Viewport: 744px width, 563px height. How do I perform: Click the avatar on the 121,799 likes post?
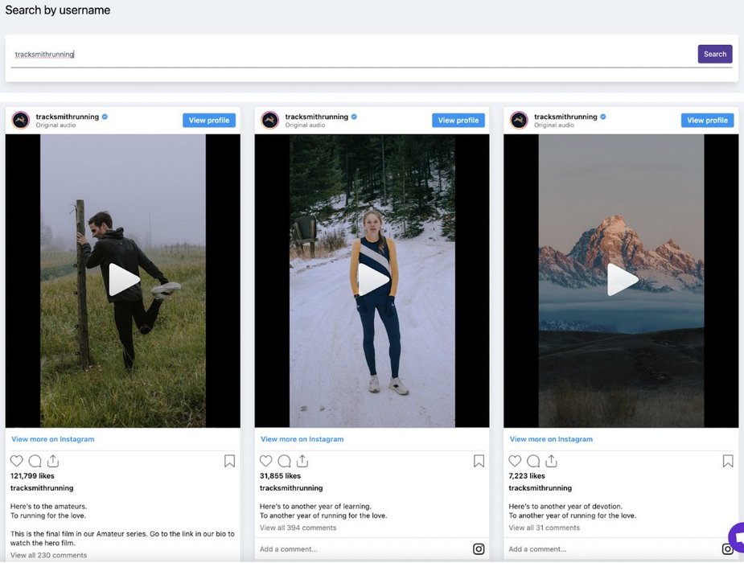click(20, 120)
